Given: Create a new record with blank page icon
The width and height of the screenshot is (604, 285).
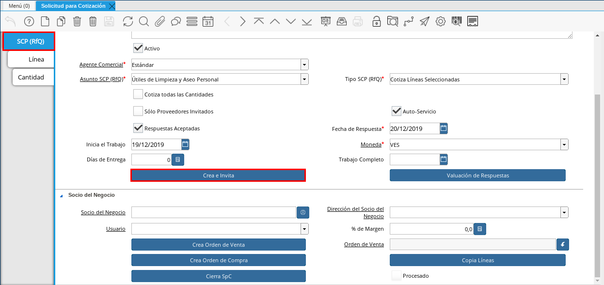Looking at the screenshot, I should (x=45, y=21).
